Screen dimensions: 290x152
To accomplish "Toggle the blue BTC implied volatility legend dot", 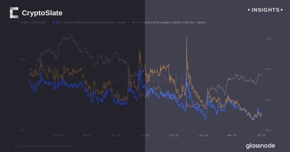I will pos(54,23).
